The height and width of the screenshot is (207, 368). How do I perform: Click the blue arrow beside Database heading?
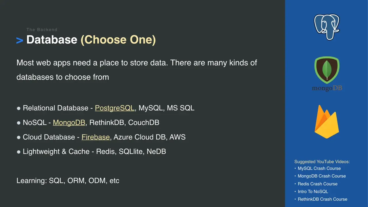pos(20,41)
